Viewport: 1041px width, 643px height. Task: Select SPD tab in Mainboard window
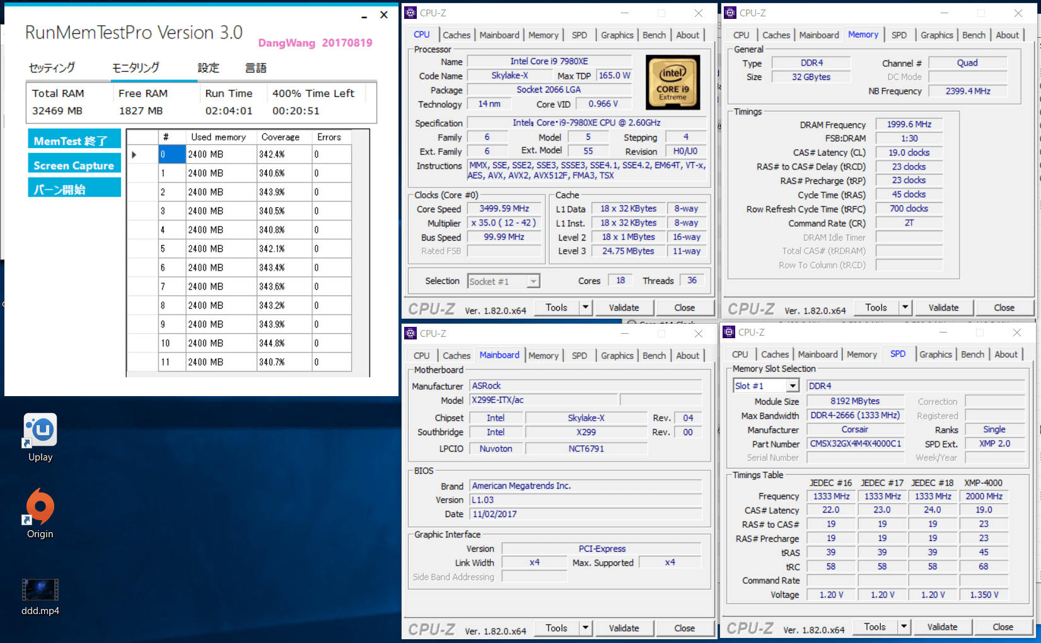click(x=579, y=356)
